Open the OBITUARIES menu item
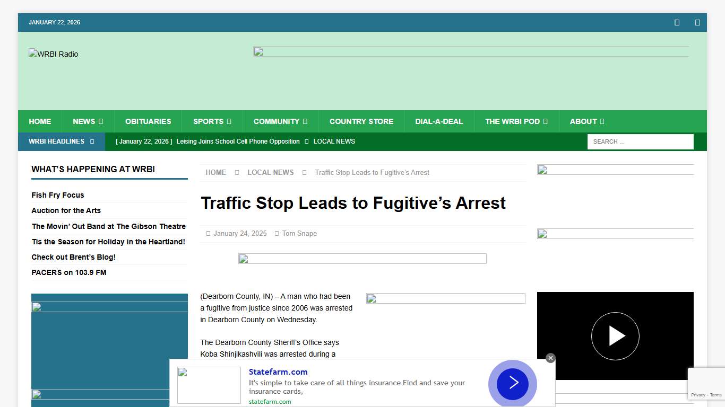The image size is (725, 407). (148, 121)
